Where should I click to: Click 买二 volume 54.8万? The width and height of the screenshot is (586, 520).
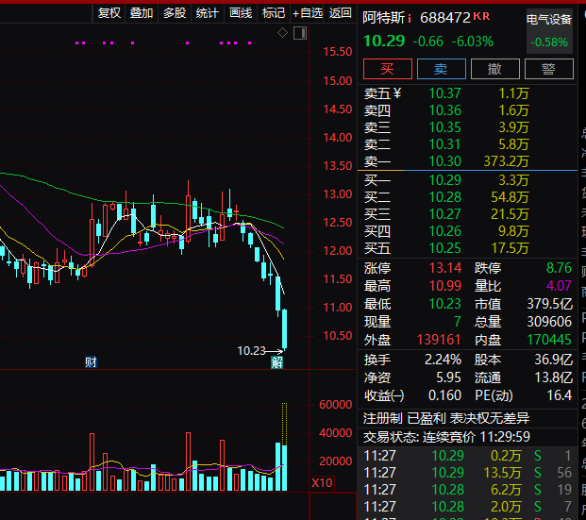510,197
